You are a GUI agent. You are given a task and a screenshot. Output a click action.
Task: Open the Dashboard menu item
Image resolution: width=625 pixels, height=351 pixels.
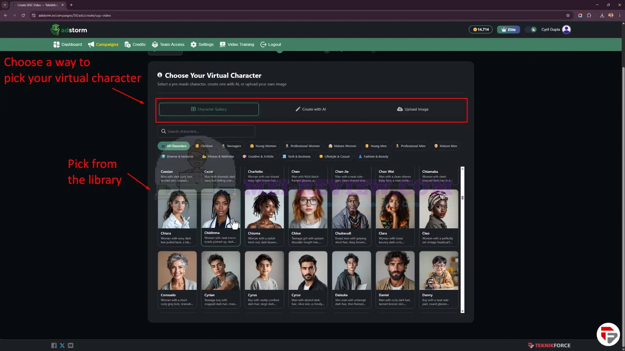point(67,45)
